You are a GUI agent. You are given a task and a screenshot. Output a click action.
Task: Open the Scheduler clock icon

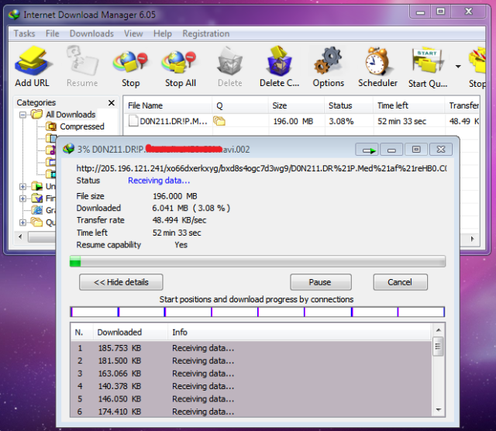[377, 61]
